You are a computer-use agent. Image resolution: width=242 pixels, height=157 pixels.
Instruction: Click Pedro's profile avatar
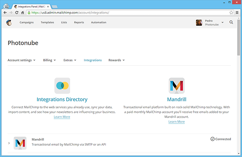coord(199,23)
